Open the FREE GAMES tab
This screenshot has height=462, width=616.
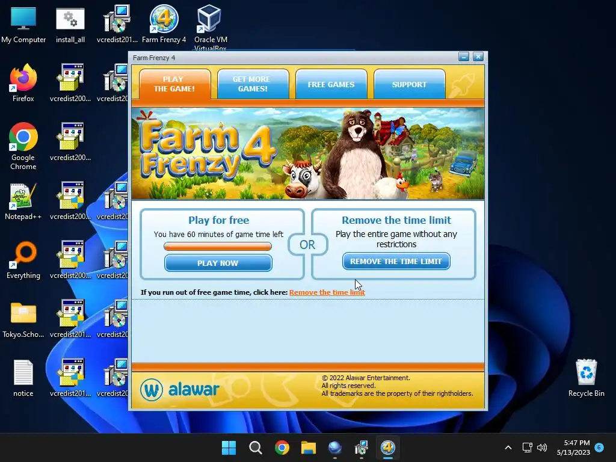click(x=331, y=84)
